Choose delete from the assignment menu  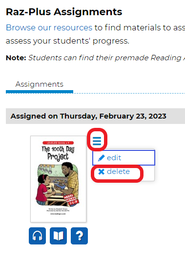point(117,171)
